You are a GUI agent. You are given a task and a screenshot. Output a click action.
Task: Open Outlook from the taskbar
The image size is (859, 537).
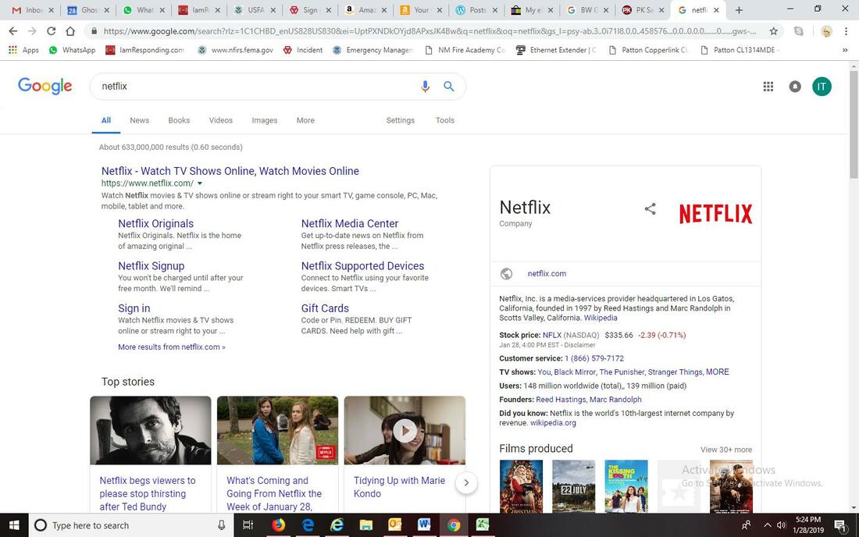(x=395, y=525)
